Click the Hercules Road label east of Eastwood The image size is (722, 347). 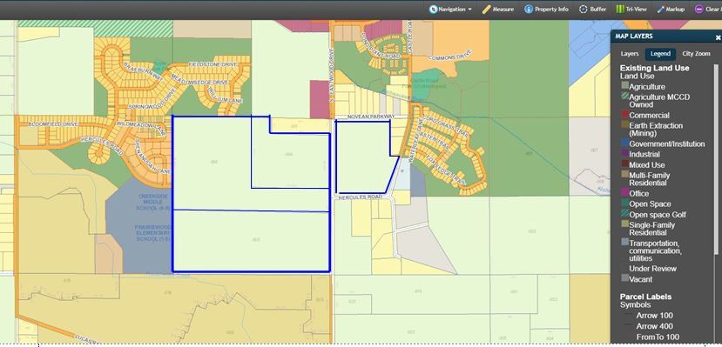(x=361, y=197)
